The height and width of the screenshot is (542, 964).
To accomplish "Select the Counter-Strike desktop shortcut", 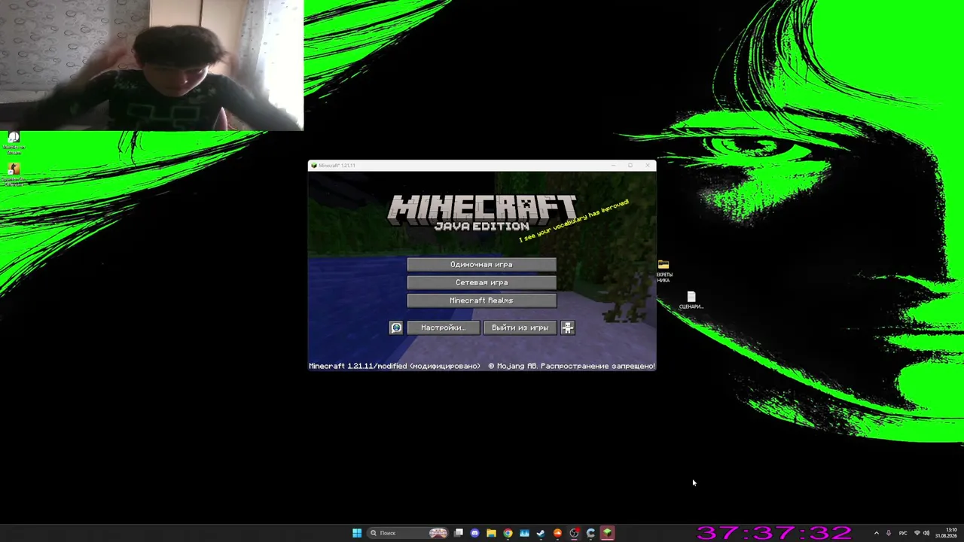I will [13, 174].
